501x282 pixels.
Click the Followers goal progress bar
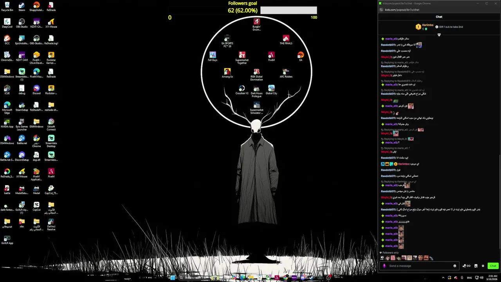click(x=288, y=10)
